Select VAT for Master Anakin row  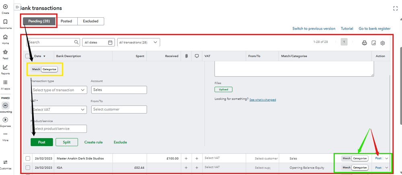pyautogui.click(x=212, y=158)
